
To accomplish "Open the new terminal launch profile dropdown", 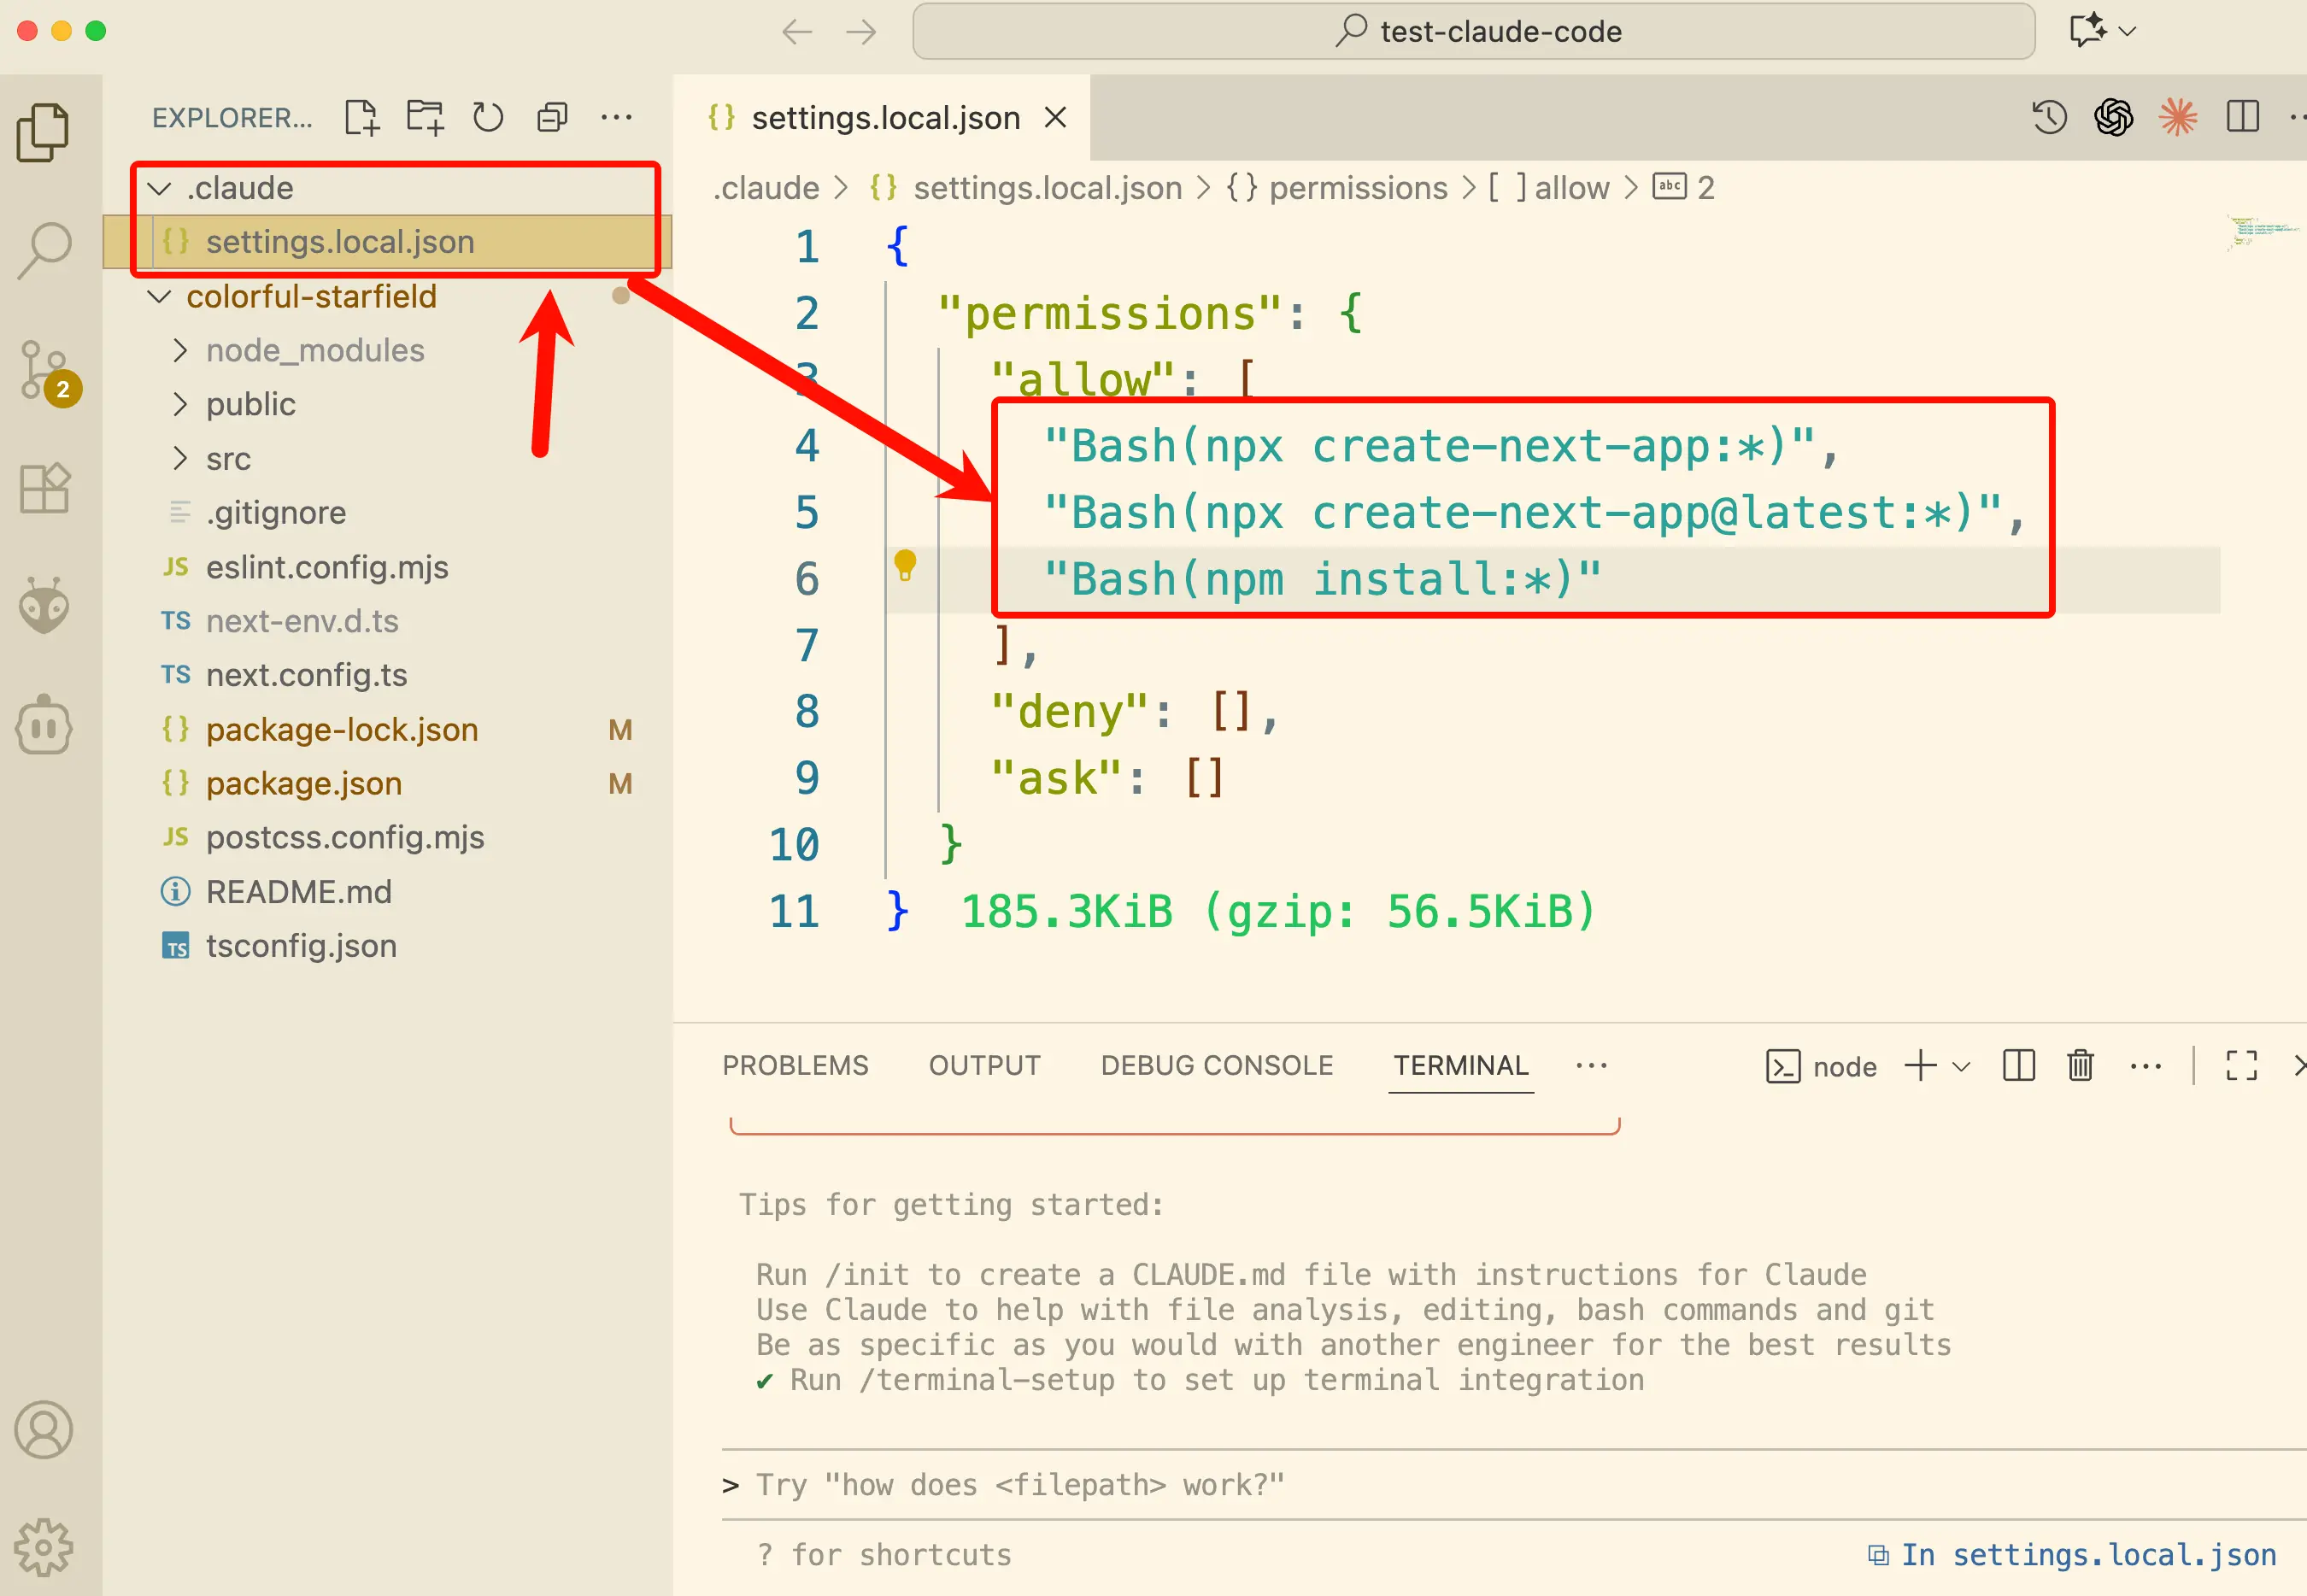I will click(x=1961, y=1066).
